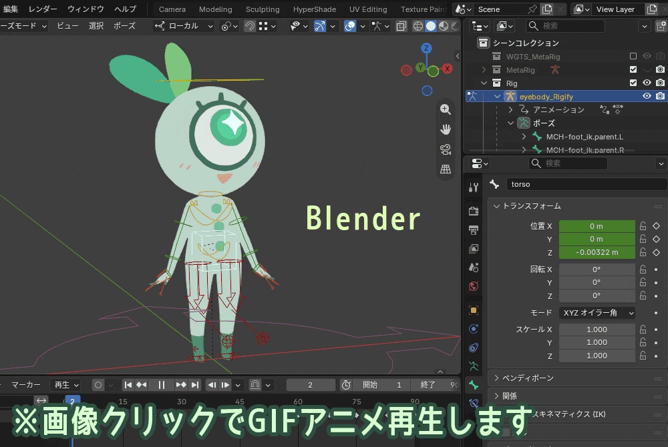Open the Bone properties tab

pos(474,385)
